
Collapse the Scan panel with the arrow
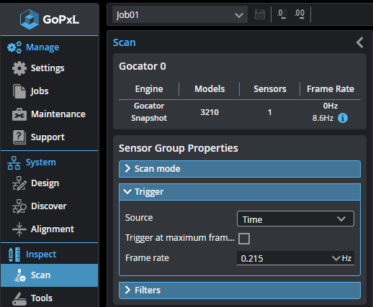(359, 42)
